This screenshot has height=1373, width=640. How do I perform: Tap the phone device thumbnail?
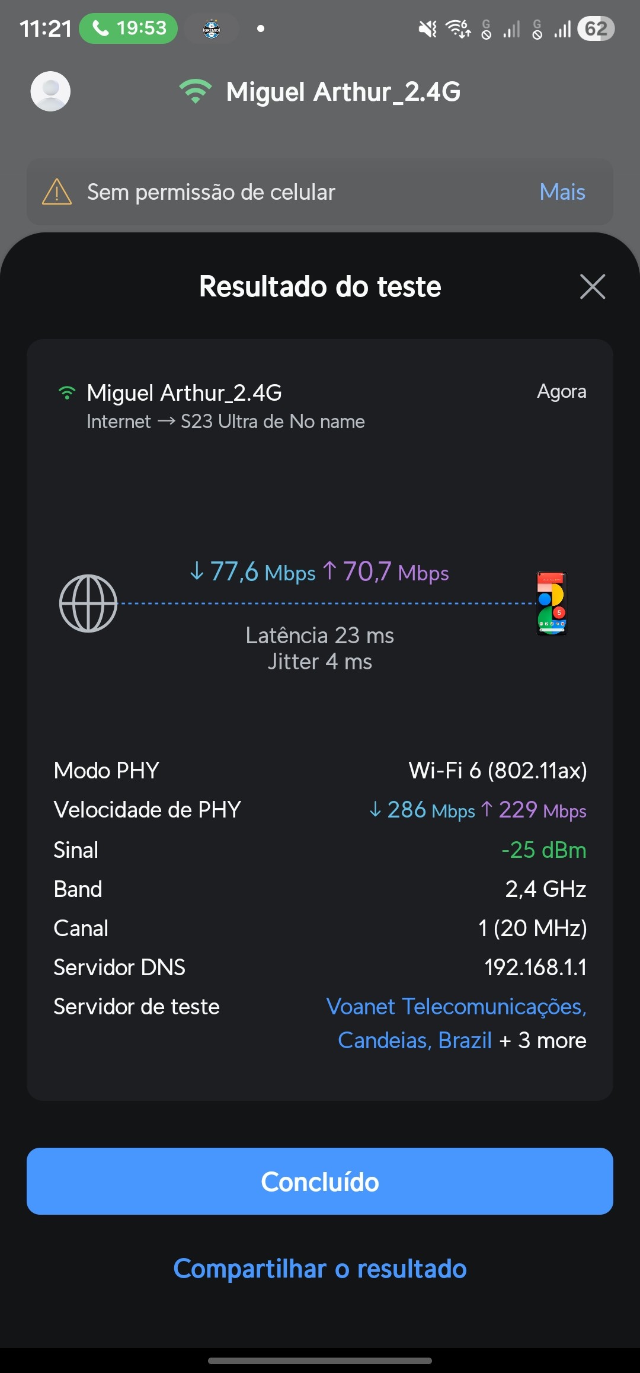[x=552, y=604]
